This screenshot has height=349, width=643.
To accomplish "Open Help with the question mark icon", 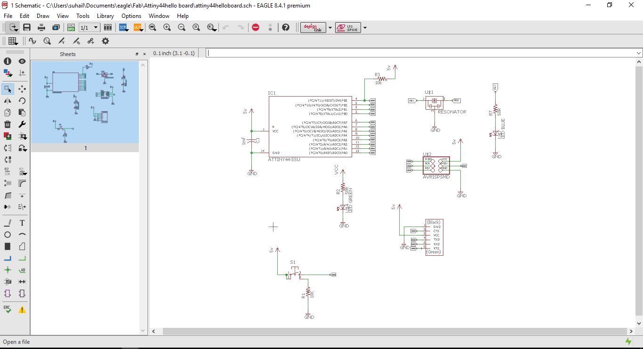I will click(x=286, y=27).
